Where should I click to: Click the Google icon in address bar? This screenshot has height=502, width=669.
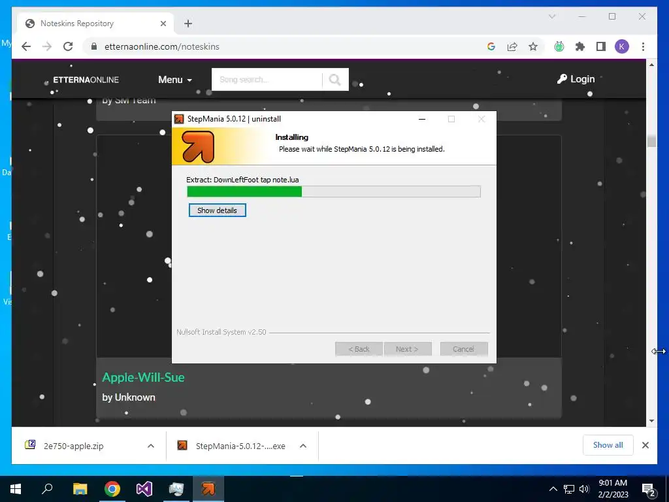point(491,46)
